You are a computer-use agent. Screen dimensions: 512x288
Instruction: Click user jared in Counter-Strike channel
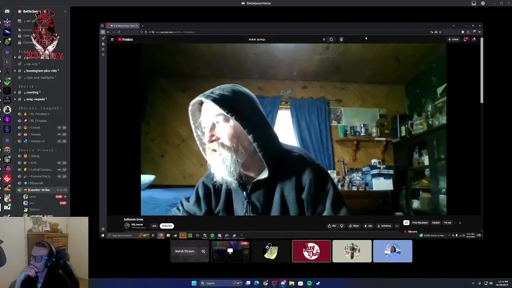32,197
